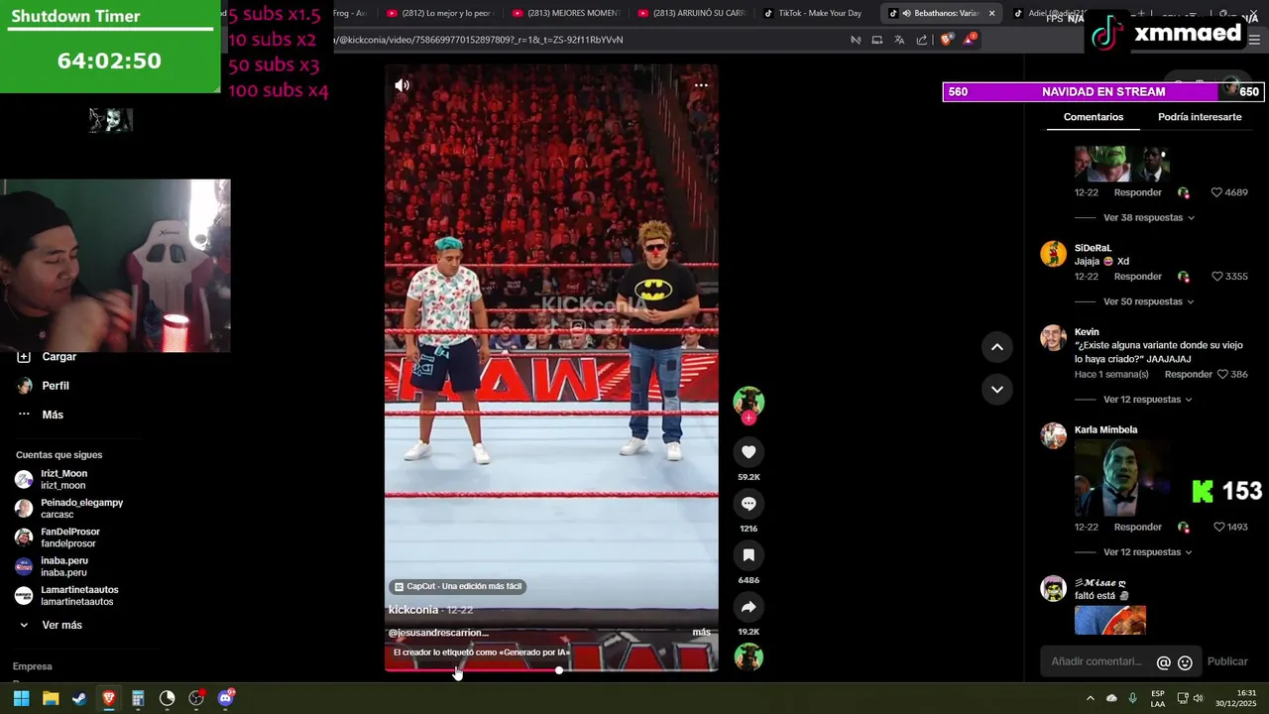The height and width of the screenshot is (714, 1269).
Task: Like Karla Mimbela's comment heart icon
Action: (x=1219, y=527)
